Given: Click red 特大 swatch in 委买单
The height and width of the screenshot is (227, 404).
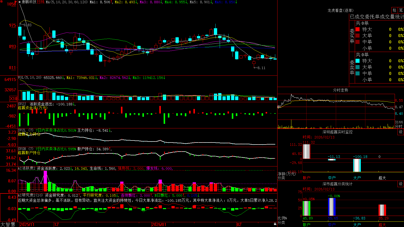Looking at the screenshot, I should [358, 29].
